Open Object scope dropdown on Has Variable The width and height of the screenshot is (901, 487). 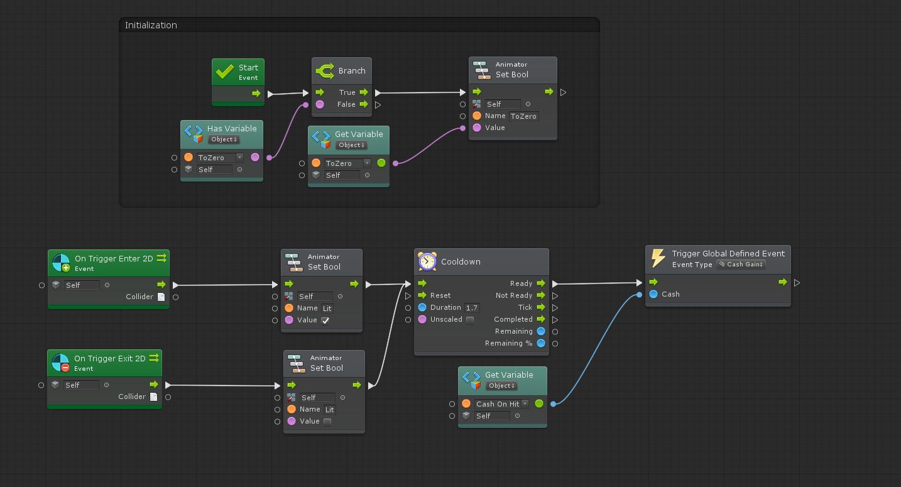click(224, 140)
